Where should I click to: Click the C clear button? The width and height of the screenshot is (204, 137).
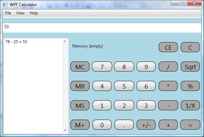tap(190, 47)
